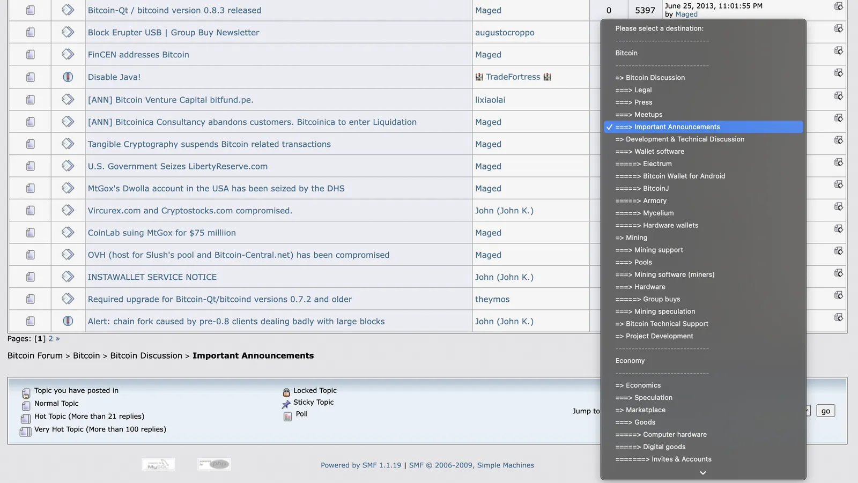Screen dimensions: 858x483
Task: Click page icon in Bitcoin Venture Capital row
Action: (31, 100)
